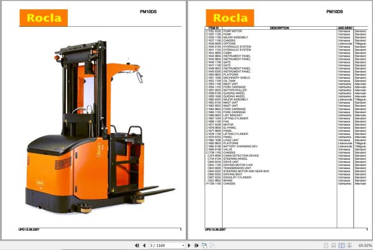Select the LIST BRACKET description
373x250 pixels.
(233, 115)
